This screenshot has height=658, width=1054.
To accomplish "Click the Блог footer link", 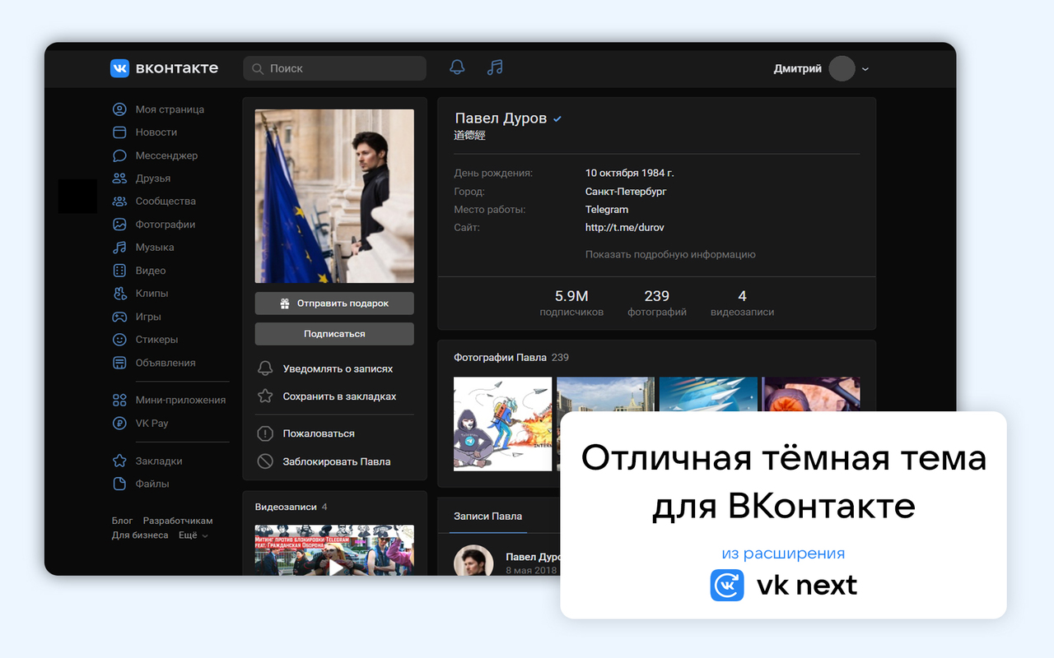I will coord(123,521).
